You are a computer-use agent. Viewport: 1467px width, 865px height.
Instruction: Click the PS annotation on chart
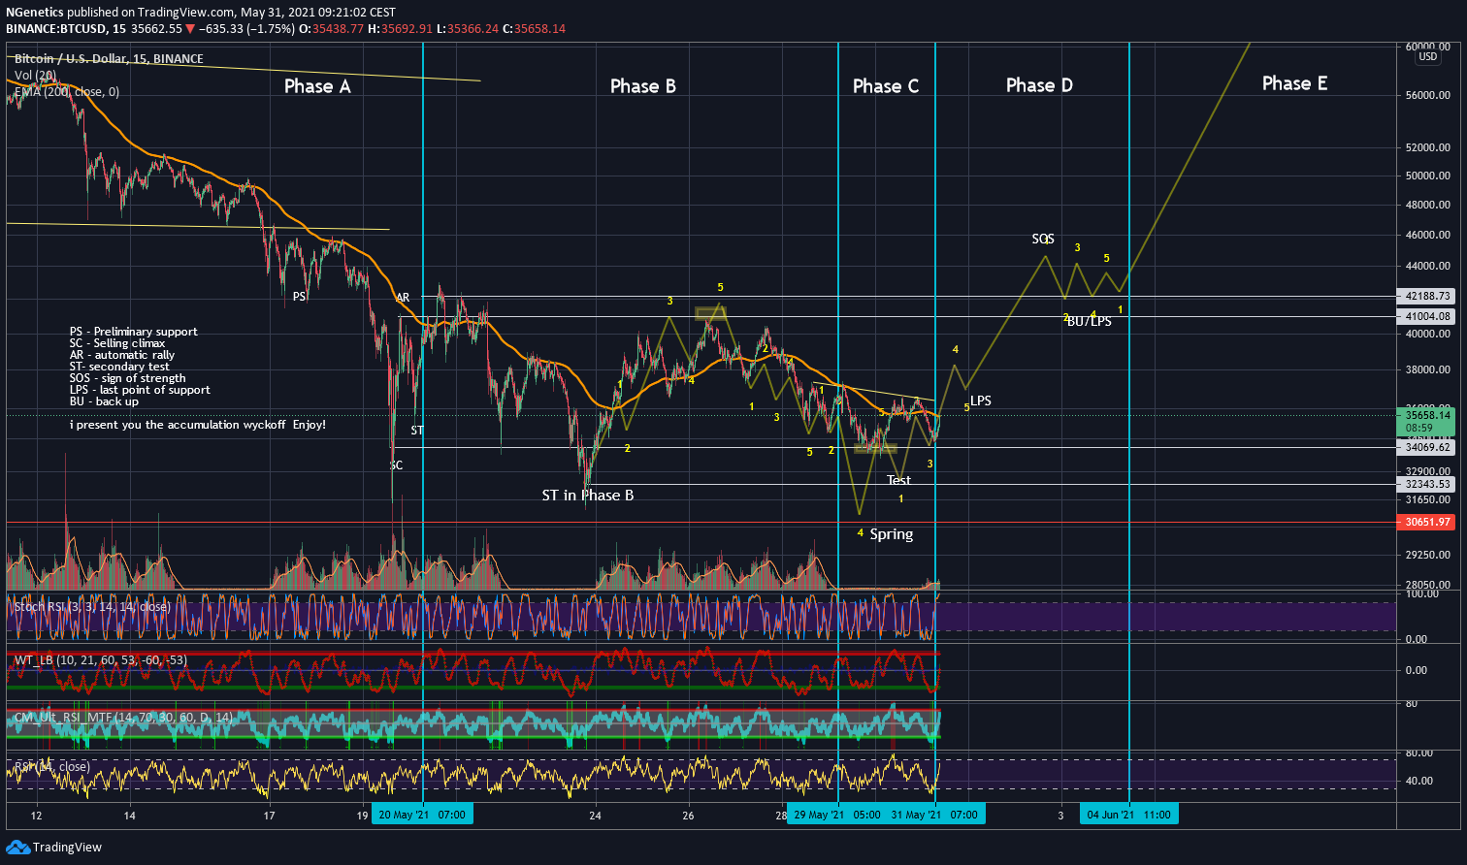click(300, 297)
